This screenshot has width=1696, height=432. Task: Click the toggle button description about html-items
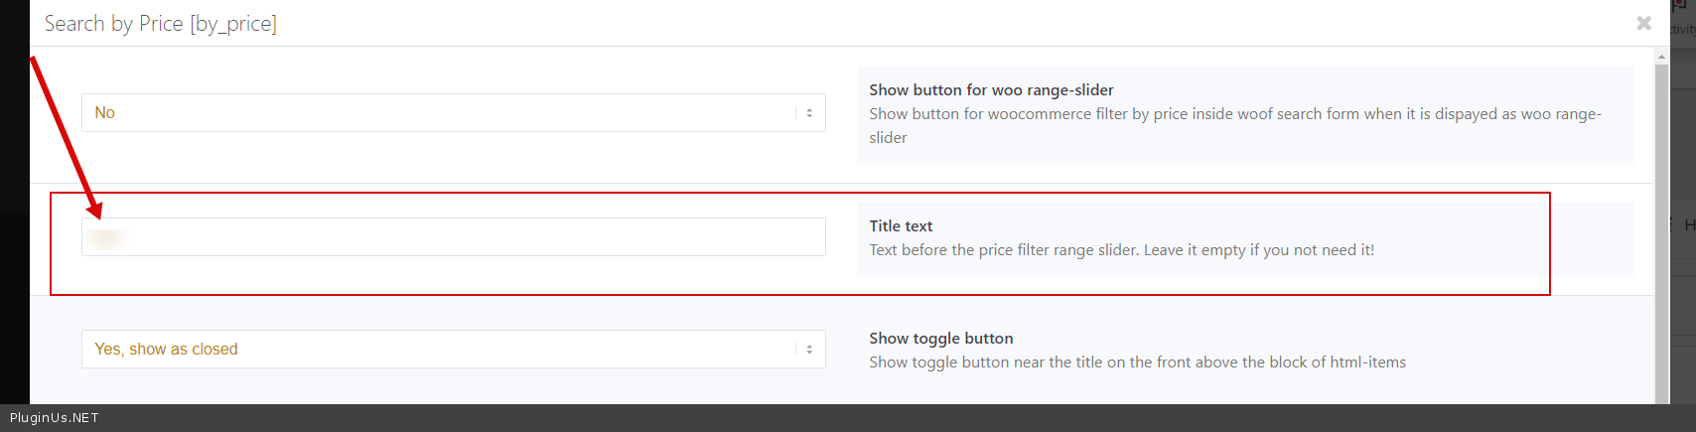click(1137, 362)
